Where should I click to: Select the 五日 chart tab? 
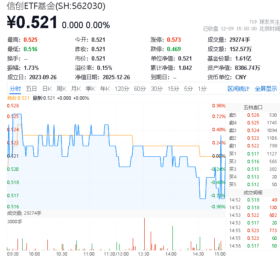(x=31, y=89)
